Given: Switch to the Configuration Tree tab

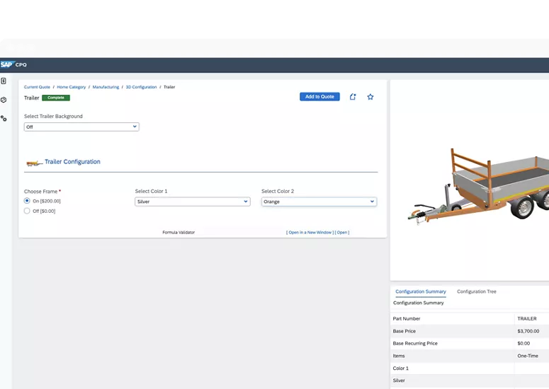Looking at the screenshot, I should click(476, 291).
